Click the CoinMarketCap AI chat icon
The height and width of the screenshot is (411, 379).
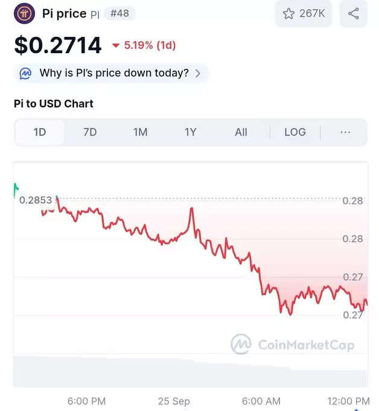click(26, 73)
